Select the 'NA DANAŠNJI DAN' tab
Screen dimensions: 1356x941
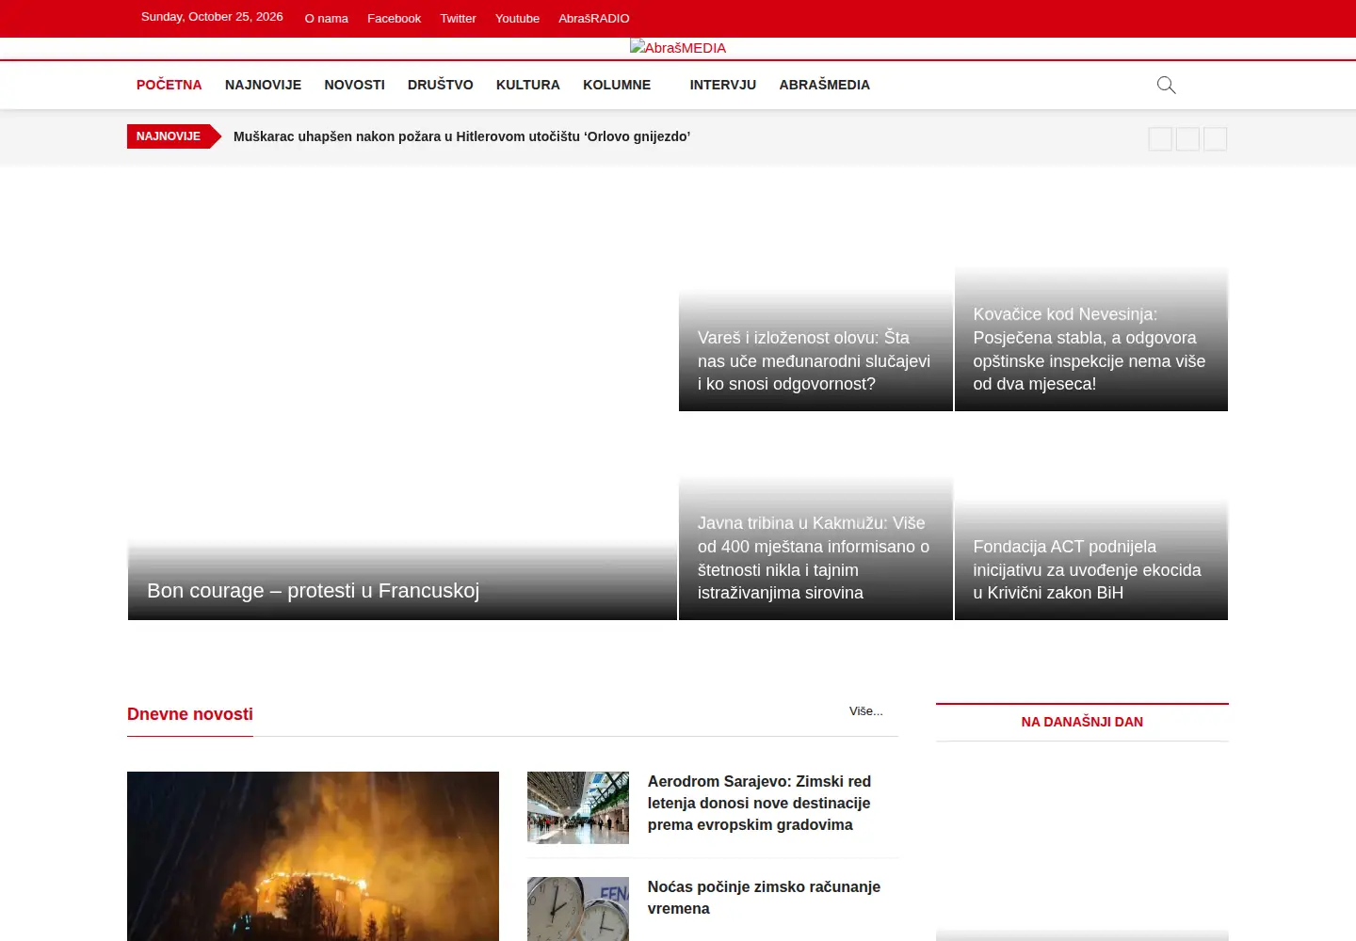tap(1082, 722)
